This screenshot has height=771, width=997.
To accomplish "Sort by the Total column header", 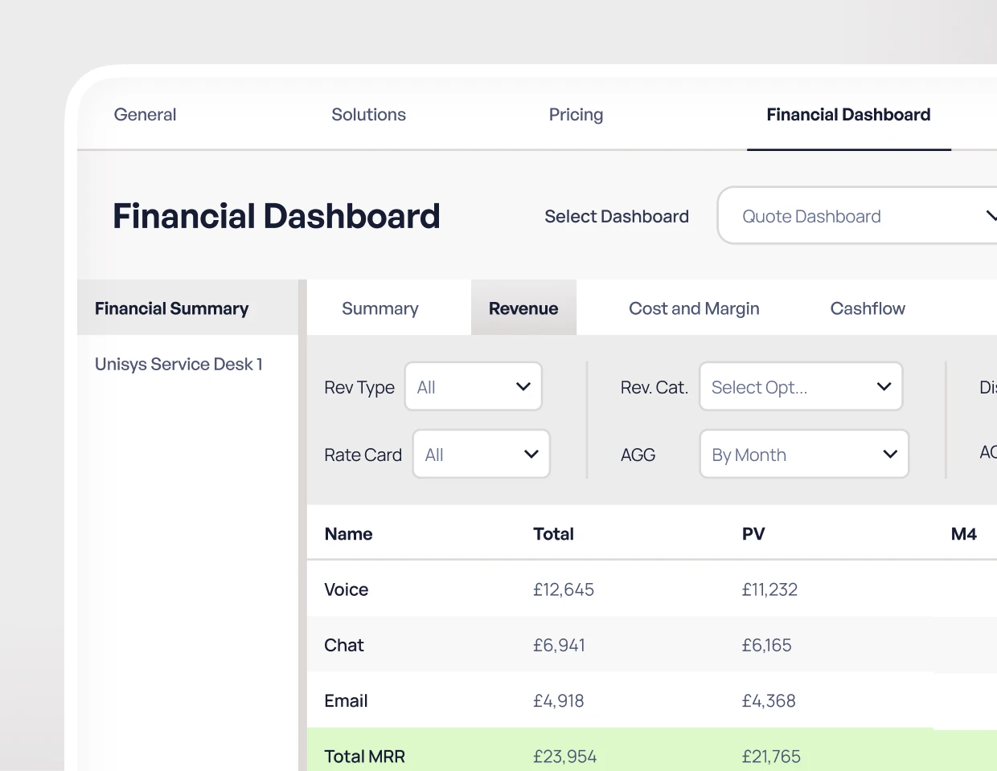I will click(553, 534).
